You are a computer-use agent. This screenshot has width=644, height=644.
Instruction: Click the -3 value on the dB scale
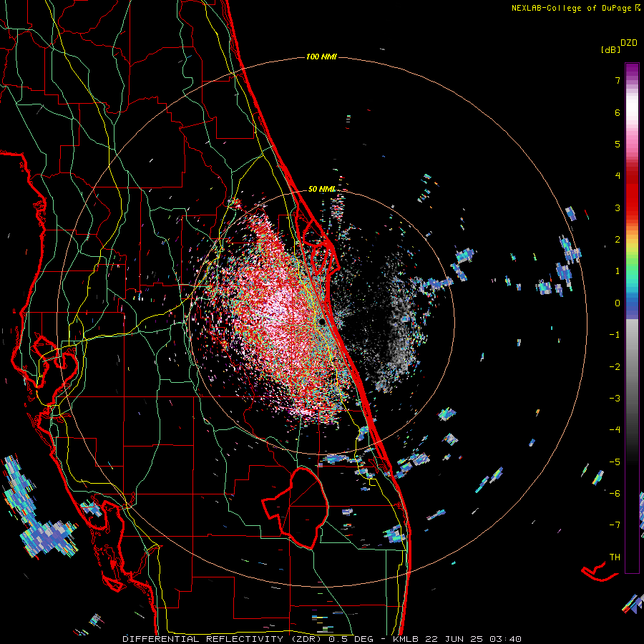coord(615,399)
